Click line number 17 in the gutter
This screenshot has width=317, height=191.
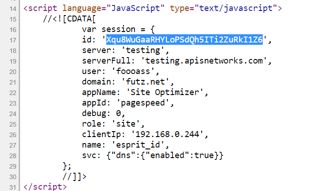11,40
